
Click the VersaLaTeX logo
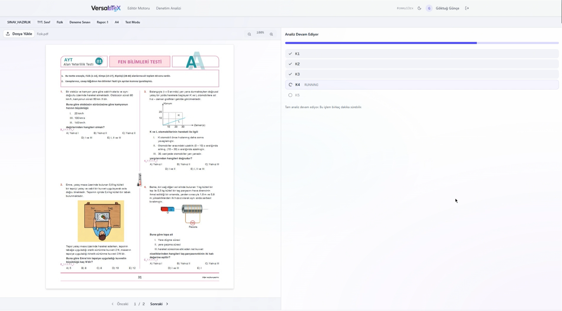point(106,8)
